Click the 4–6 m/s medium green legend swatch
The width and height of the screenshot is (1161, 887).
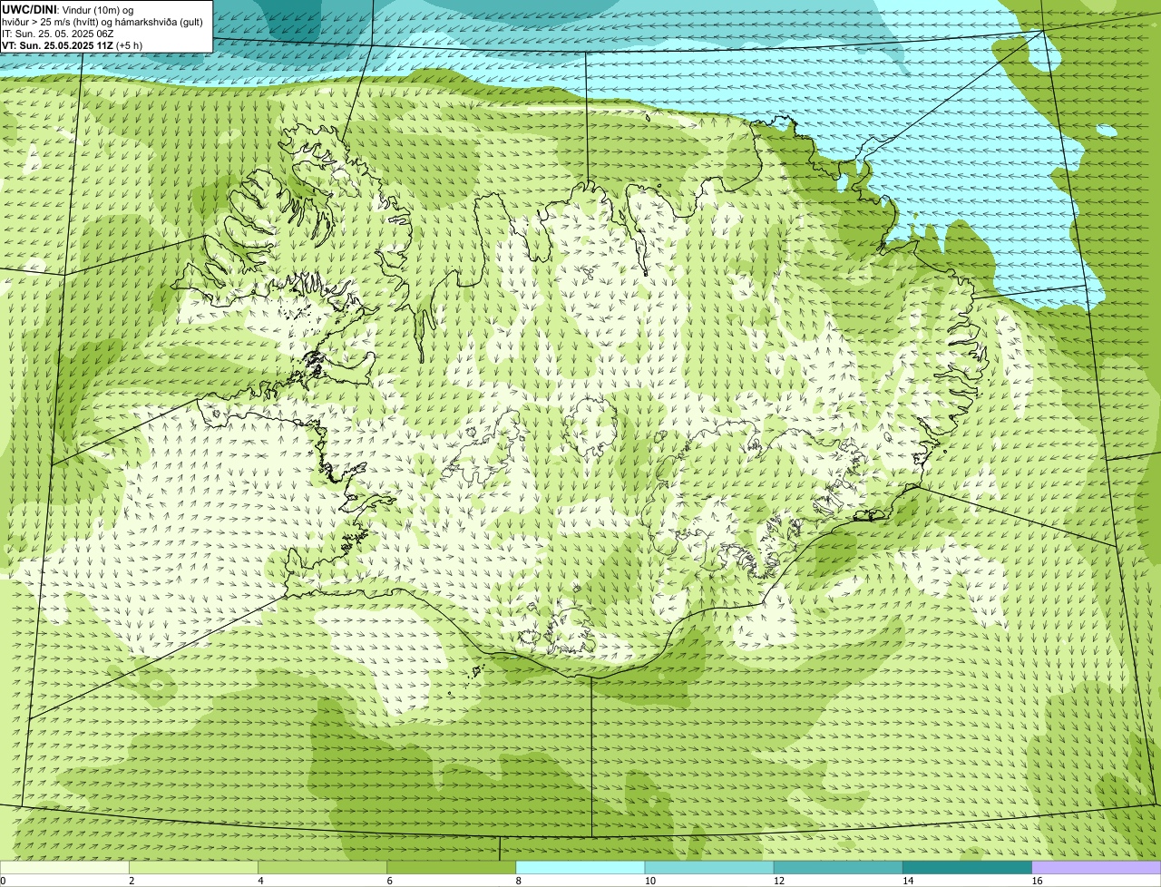[322, 868]
